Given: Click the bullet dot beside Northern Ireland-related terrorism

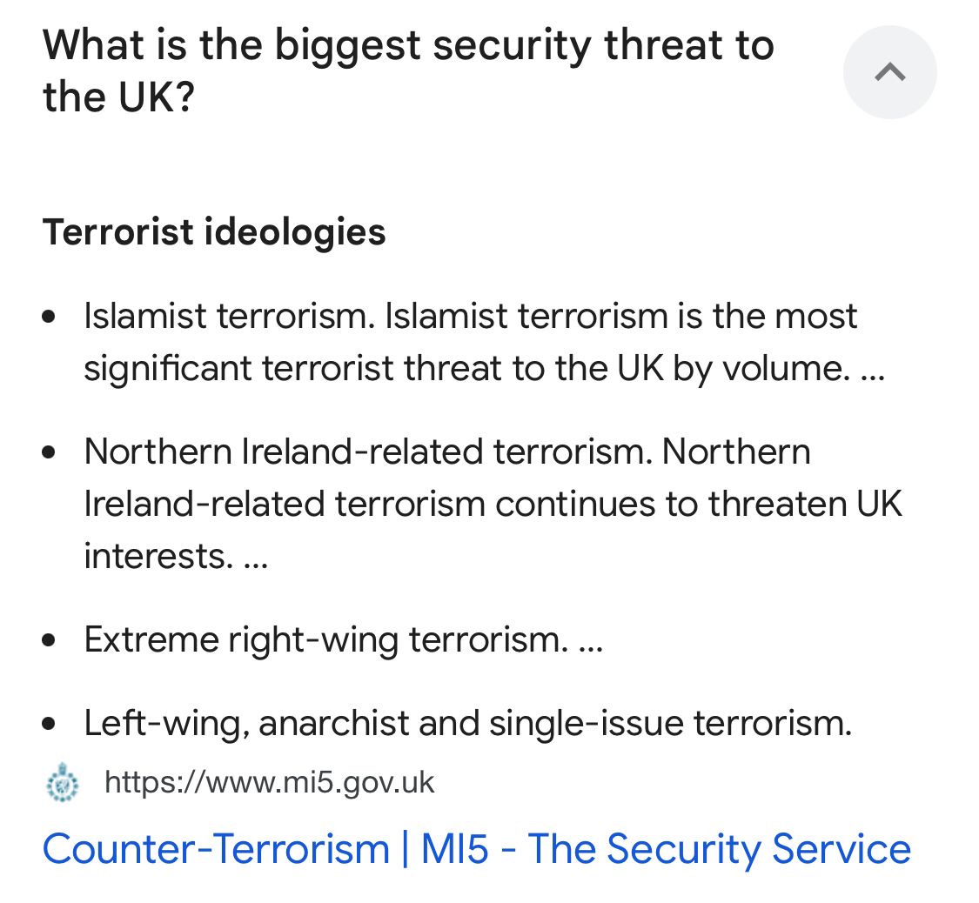Looking at the screenshot, I should [x=50, y=452].
